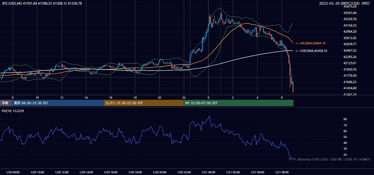Click RSI scale value 40
374x175 pixels.
coord(345,143)
